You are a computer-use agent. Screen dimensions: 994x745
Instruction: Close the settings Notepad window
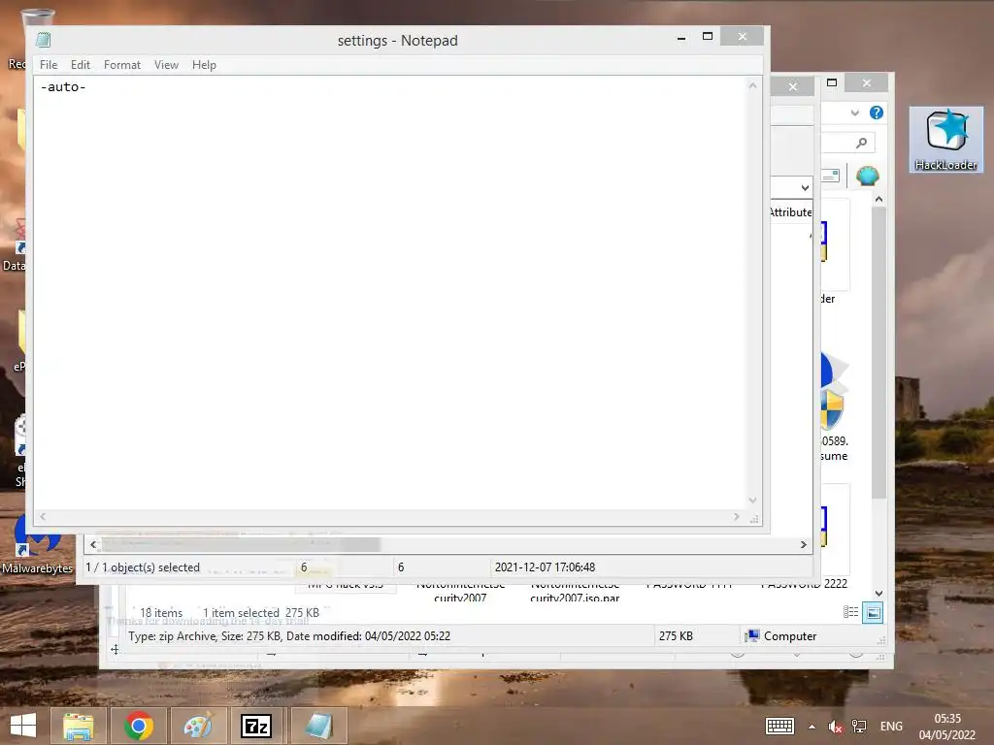(x=743, y=37)
